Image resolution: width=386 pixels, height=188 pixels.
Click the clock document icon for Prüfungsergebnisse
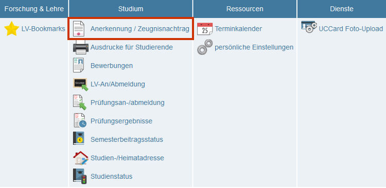tap(80, 120)
